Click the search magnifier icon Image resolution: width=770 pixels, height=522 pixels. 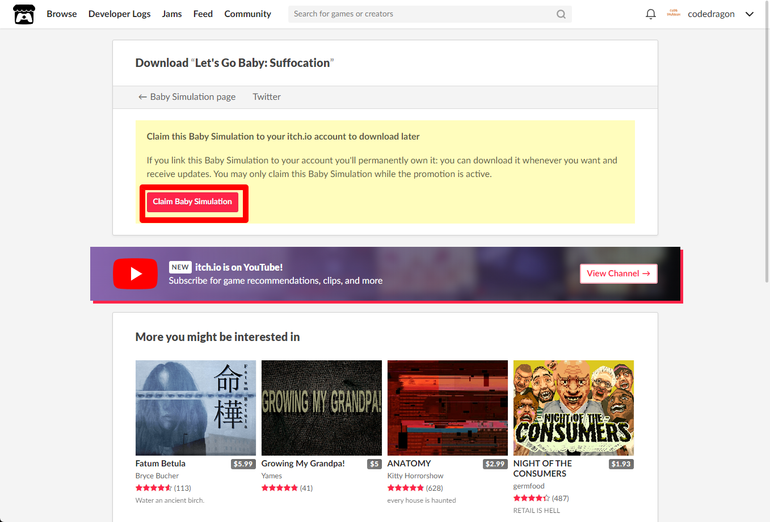[561, 14]
